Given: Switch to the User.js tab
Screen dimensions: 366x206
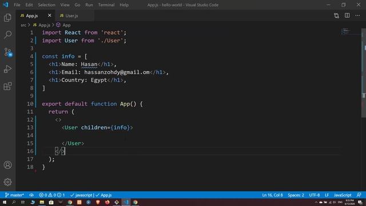Looking at the screenshot, I should click(x=71, y=15).
